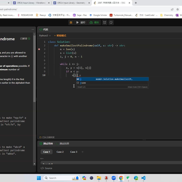This screenshot has width=182, height=182.
Task: Switch to Case 2 tab
Action: [60, 152]
